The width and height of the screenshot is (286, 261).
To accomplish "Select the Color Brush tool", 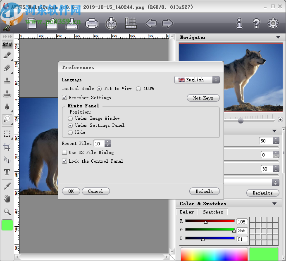I will coord(7,55).
